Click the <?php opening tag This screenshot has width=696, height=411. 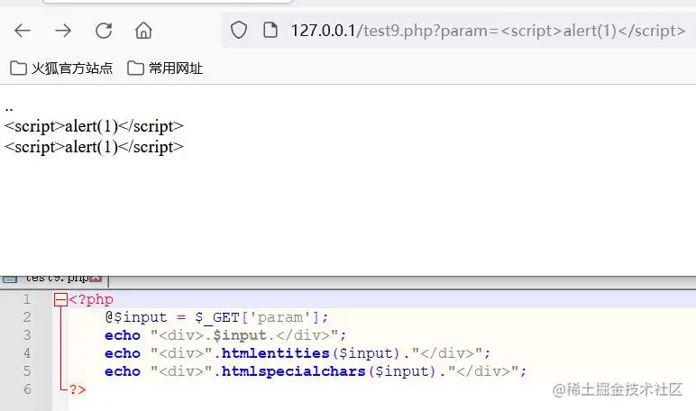tap(91, 299)
